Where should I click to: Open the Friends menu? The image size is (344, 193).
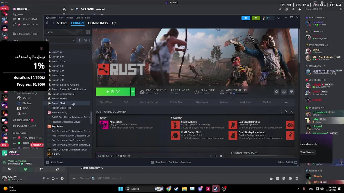(x=69, y=18)
